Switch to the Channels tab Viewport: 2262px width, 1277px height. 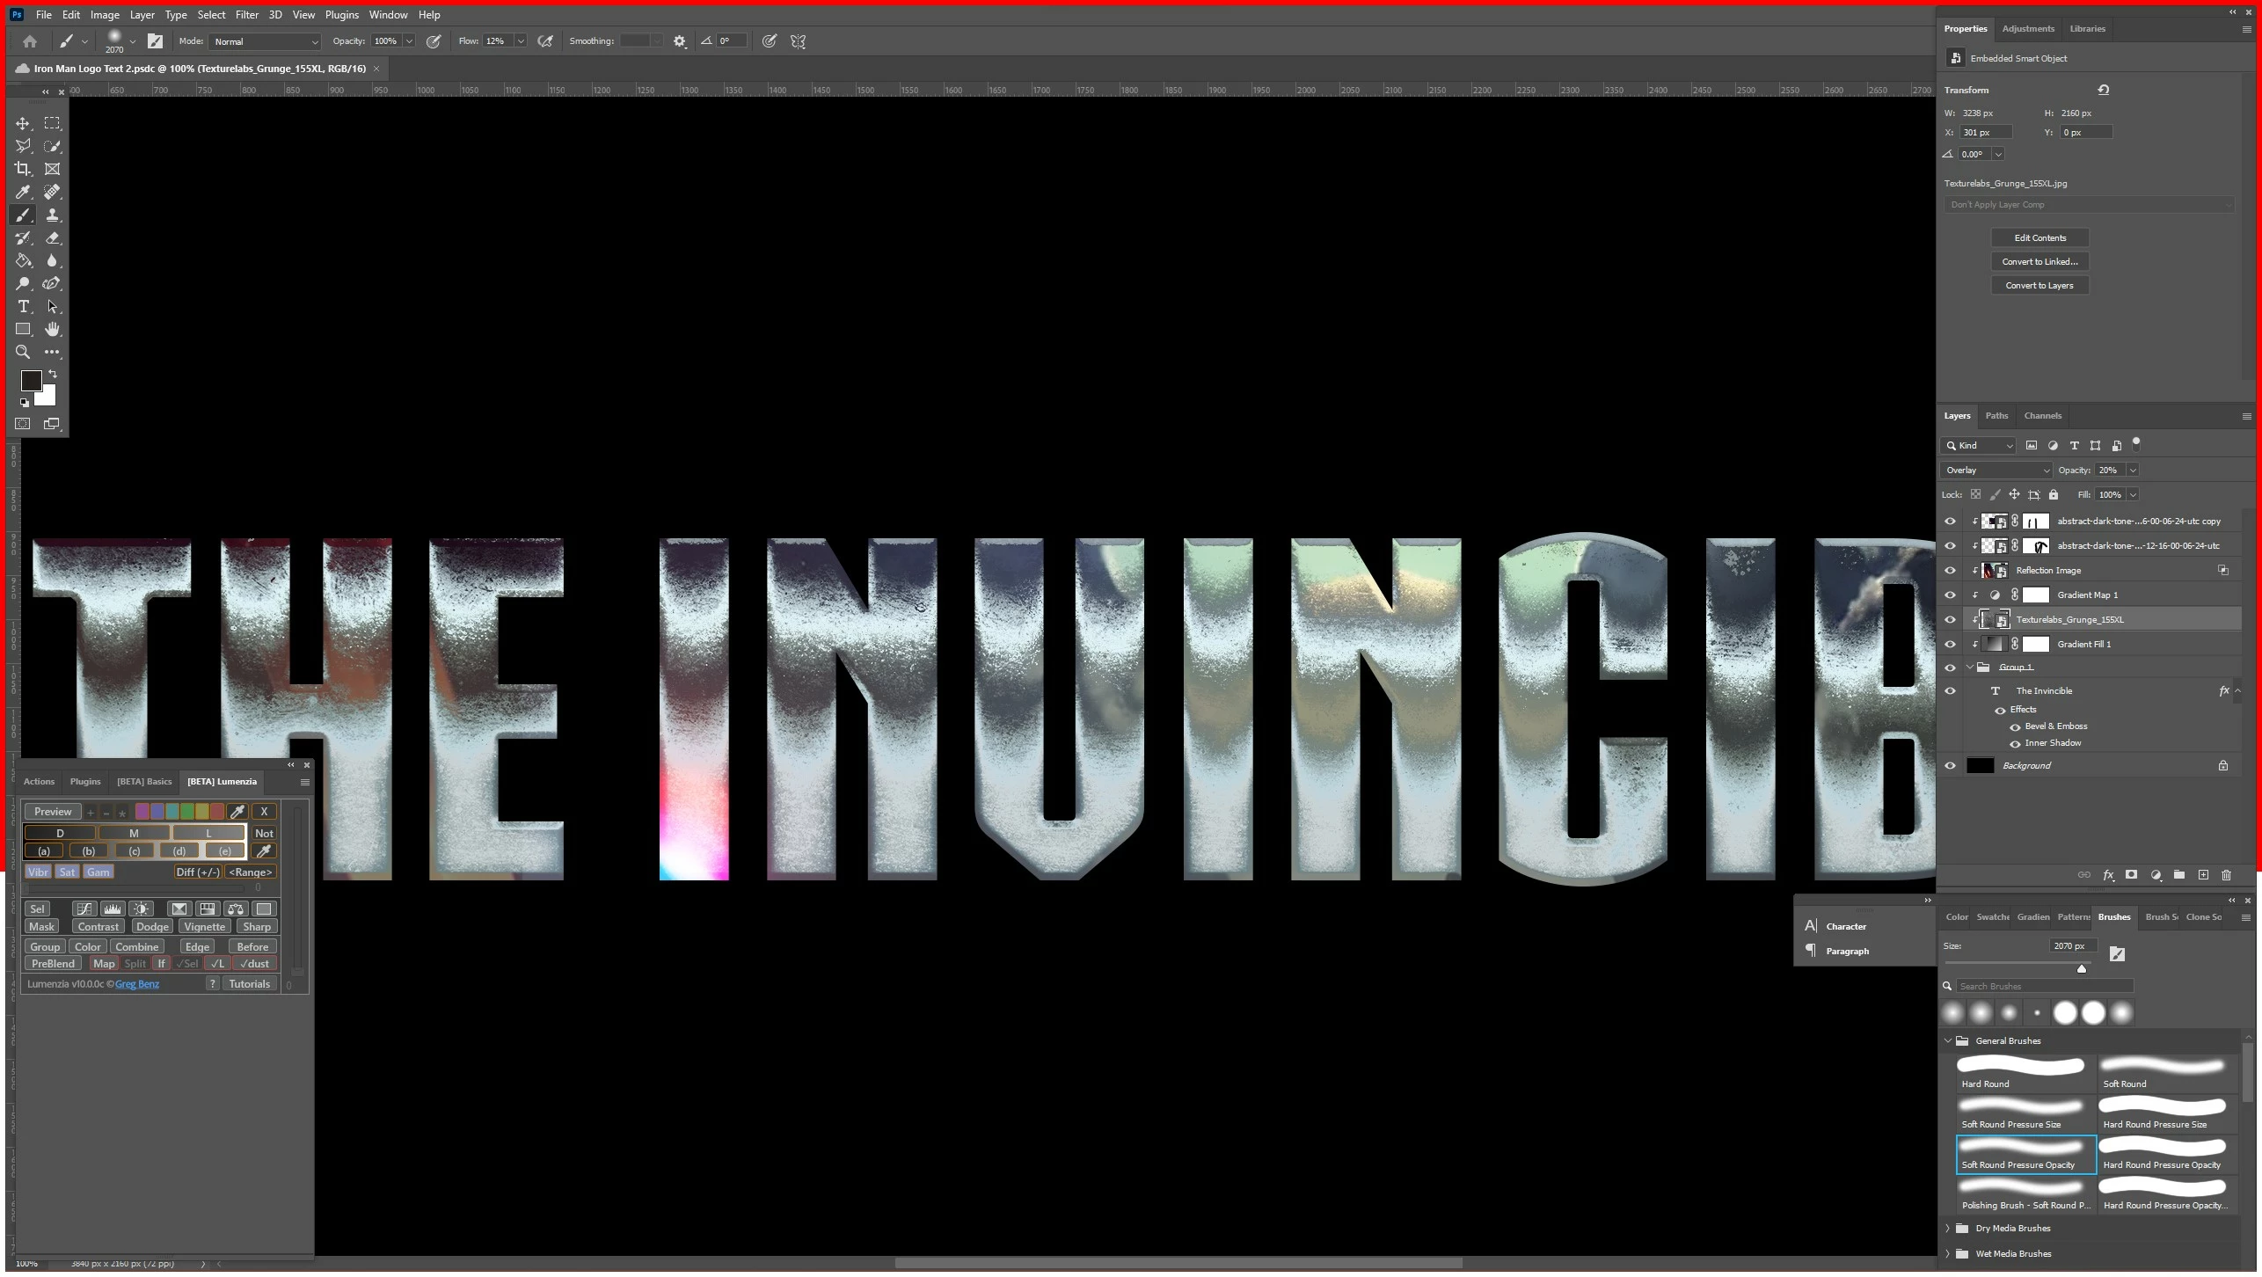coord(2041,417)
